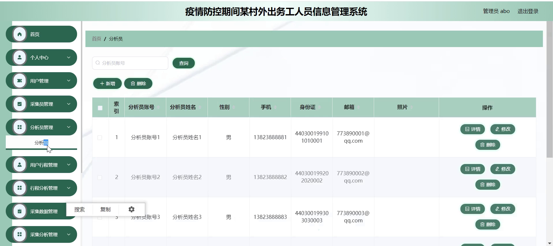The height and width of the screenshot is (246, 553).
Task: View 详情 for 分析员账号2
Action: coord(472,169)
